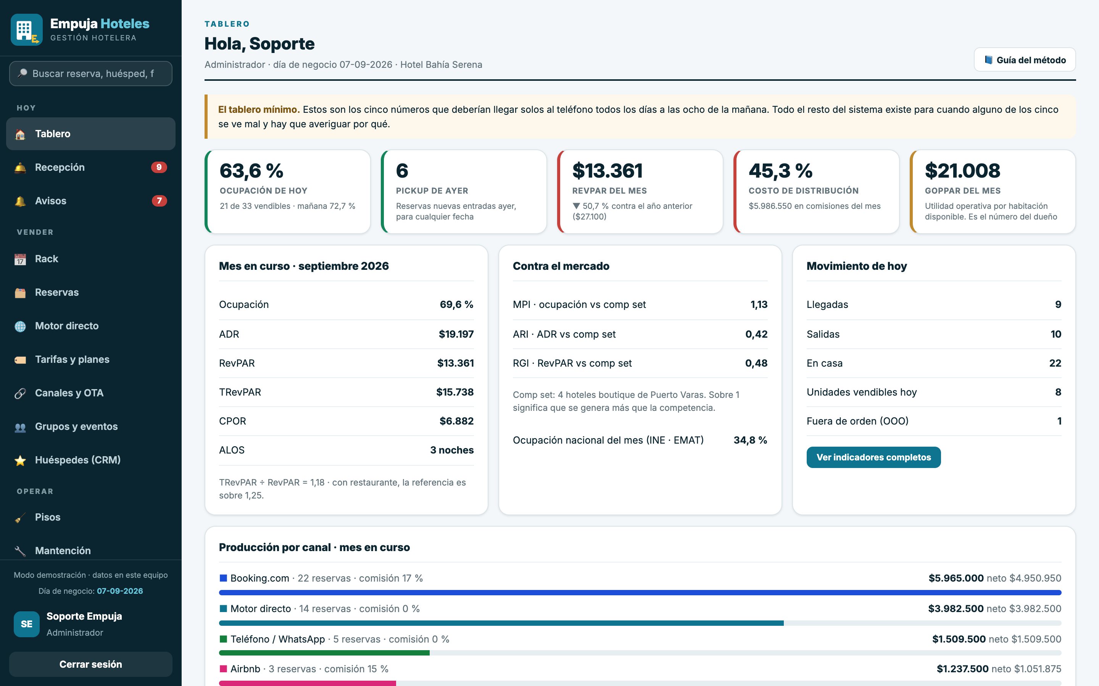
Task: Click the Soporte Empuja user name
Action: pos(84,616)
